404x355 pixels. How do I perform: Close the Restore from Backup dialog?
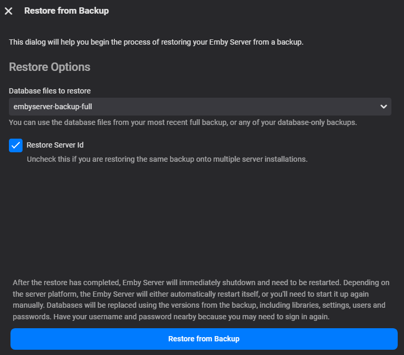coord(8,11)
